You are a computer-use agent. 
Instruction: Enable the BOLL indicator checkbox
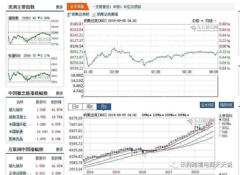220,128
